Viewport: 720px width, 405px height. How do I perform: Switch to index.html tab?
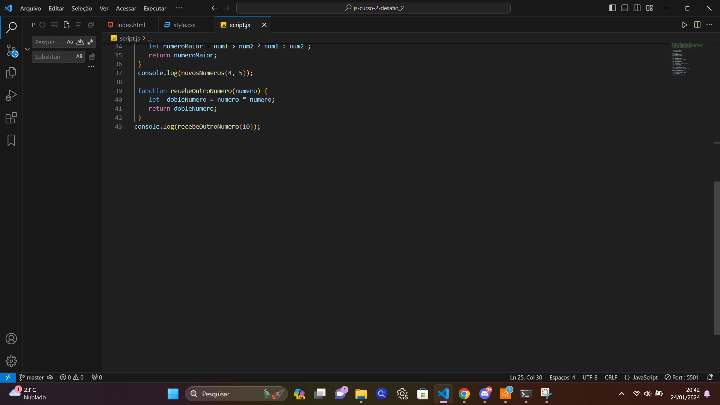click(x=130, y=25)
